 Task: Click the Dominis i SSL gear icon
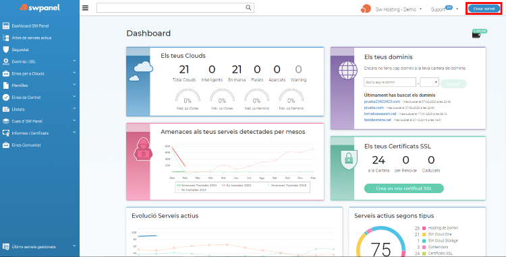point(6,61)
